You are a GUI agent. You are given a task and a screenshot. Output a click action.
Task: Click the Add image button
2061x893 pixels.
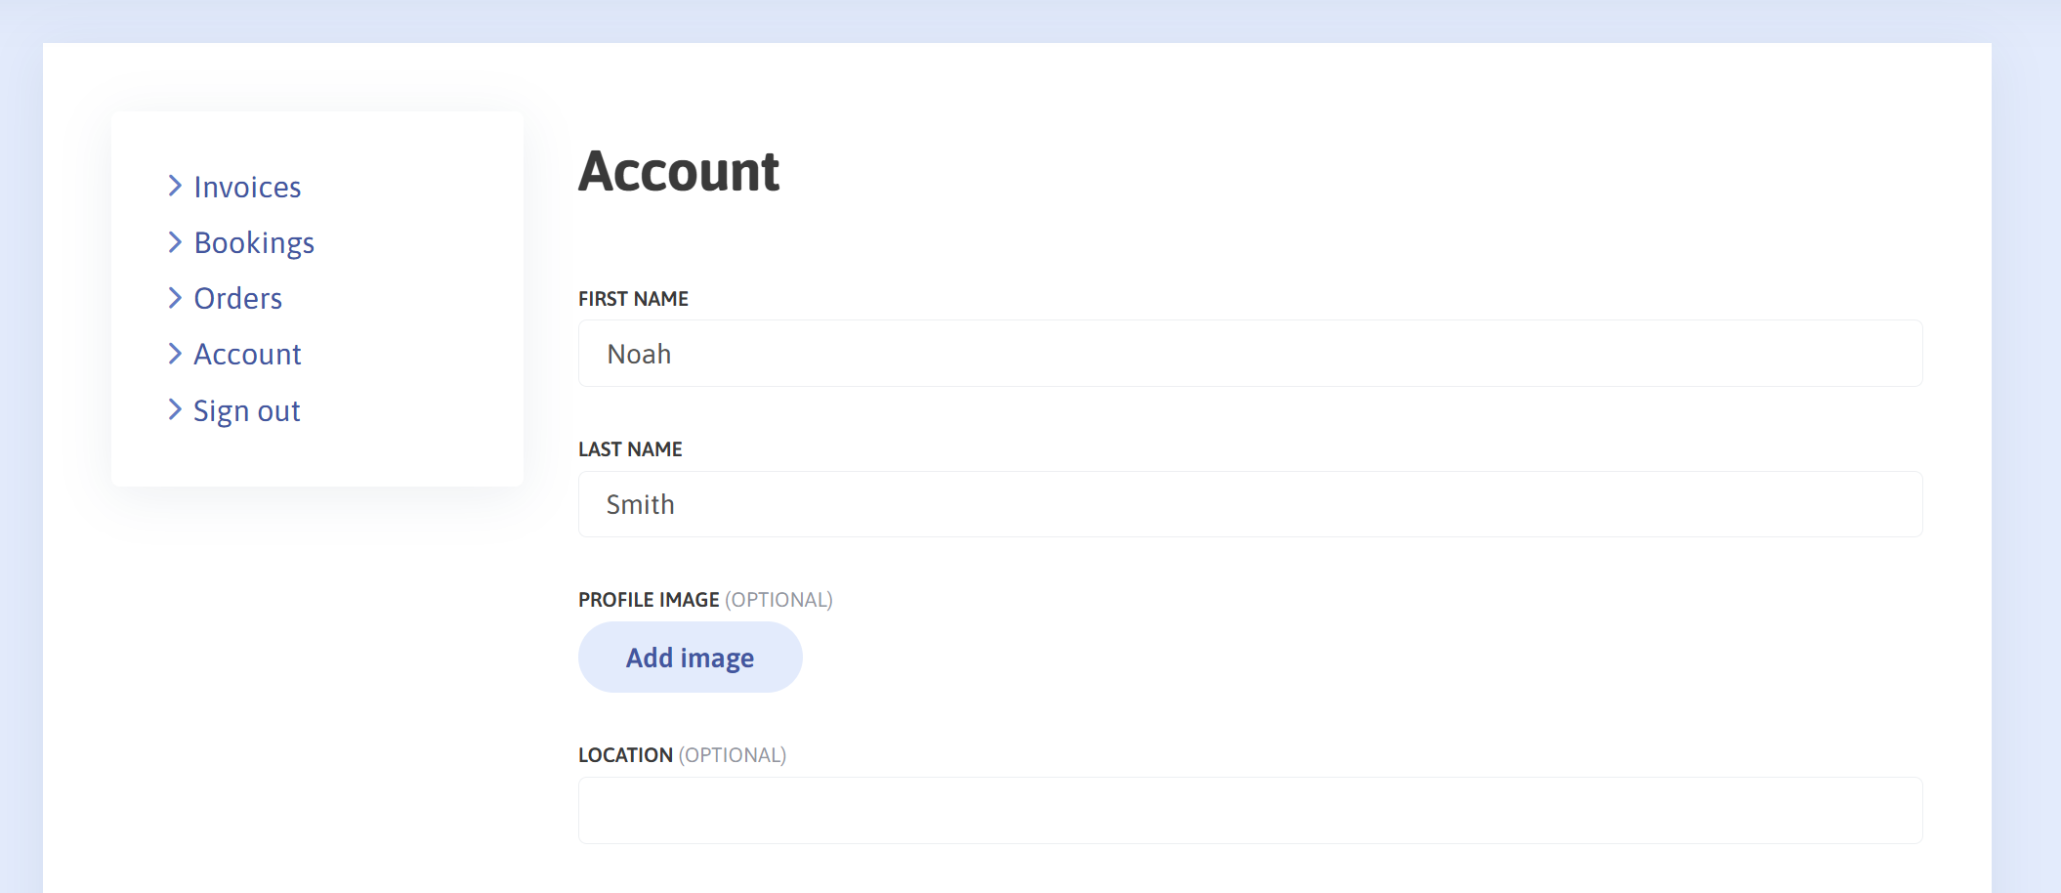(691, 658)
